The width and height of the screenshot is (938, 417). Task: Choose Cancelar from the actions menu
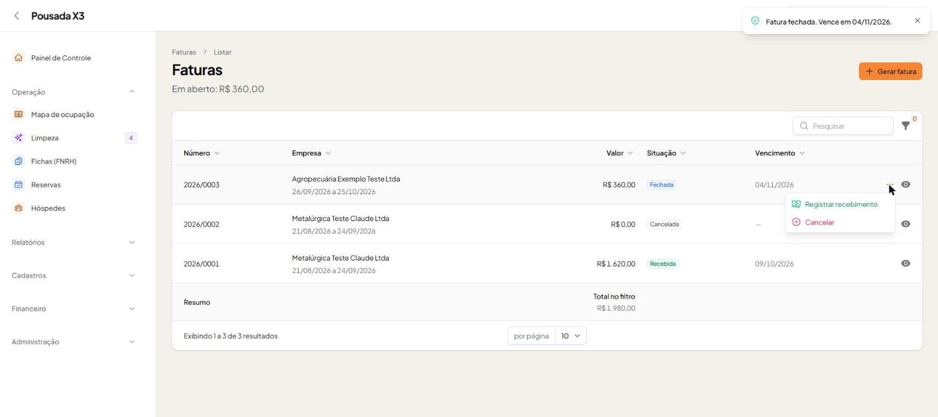(x=840, y=222)
